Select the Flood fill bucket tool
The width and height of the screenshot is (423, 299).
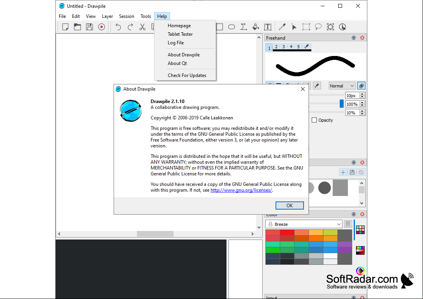pos(256,27)
